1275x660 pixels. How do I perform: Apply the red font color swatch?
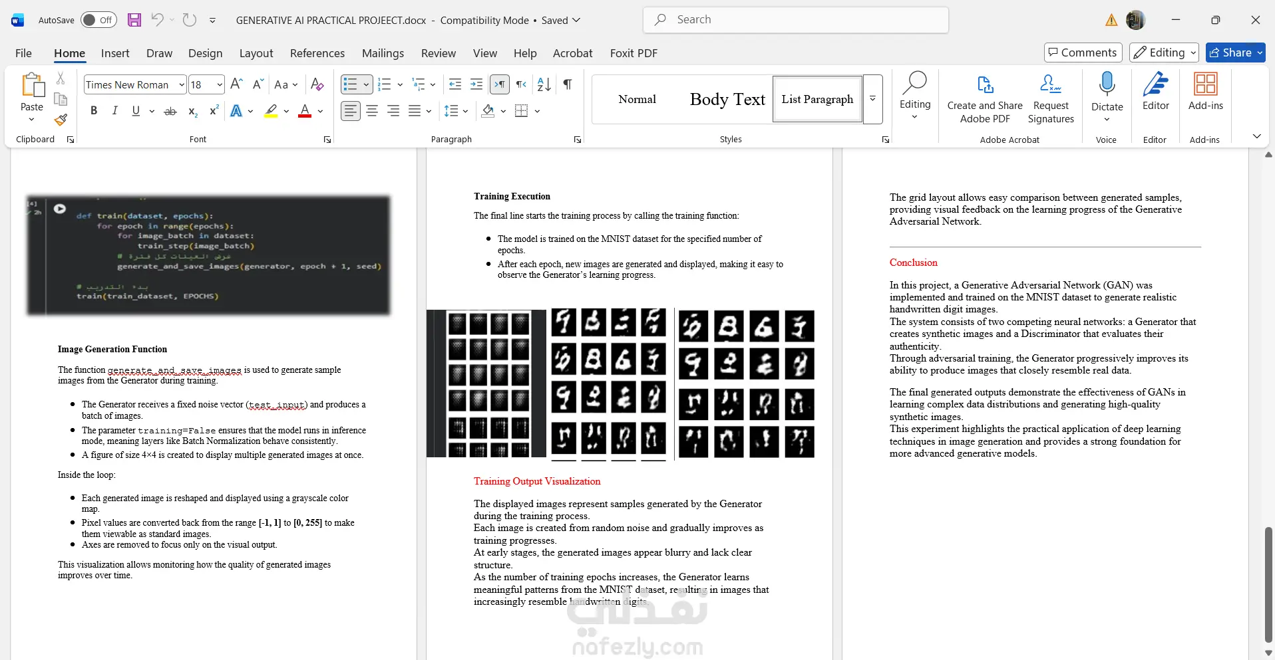(305, 111)
